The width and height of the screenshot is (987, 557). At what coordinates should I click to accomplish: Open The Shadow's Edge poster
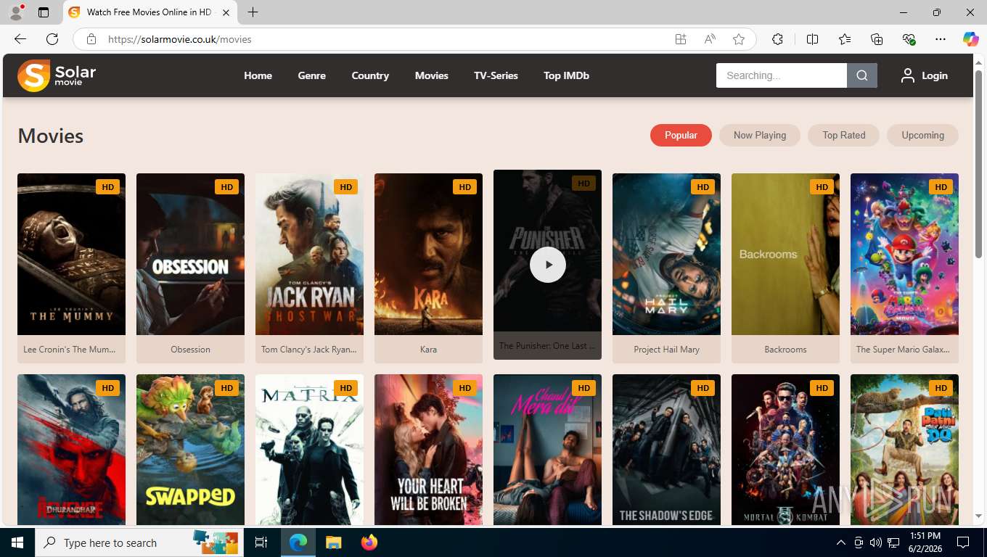point(666,450)
